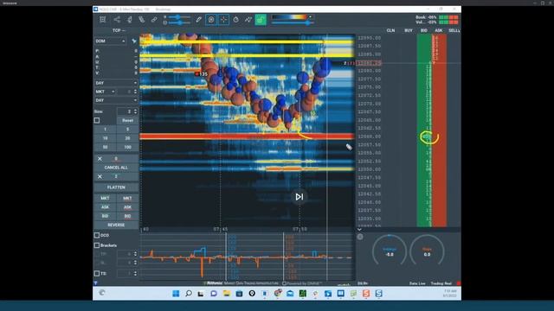
Task: Open the MKT order type dropdown
Action: tap(105, 92)
